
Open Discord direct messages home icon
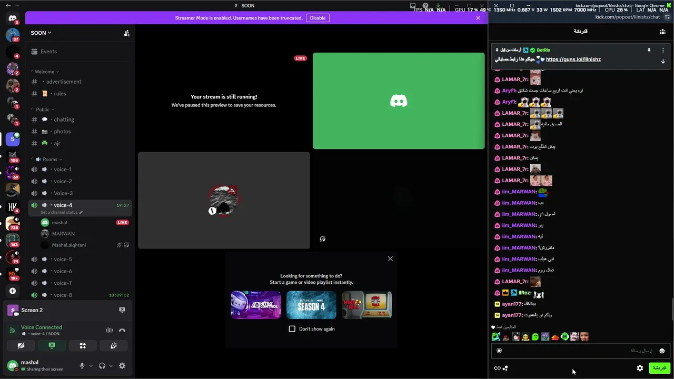[13, 18]
